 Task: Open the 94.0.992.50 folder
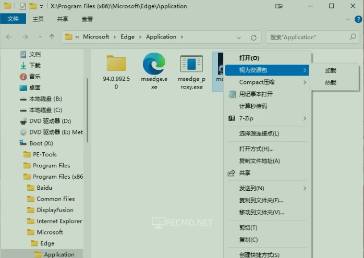[116, 63]
